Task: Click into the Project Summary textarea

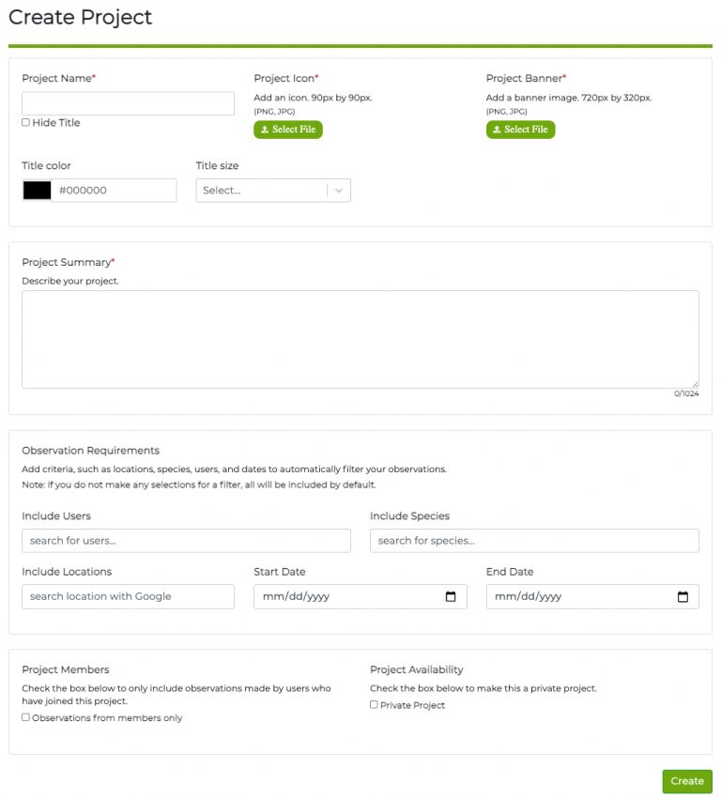Action: click(360, 339)
